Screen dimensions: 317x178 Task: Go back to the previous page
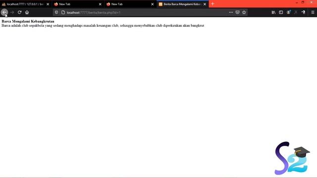[x=4, y=12]
